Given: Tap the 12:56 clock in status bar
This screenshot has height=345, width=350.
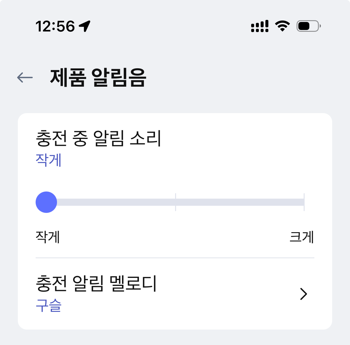Looking at the screenshot, I should point(55,26).
